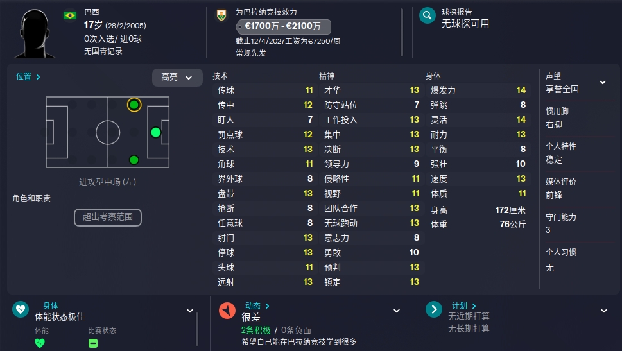Click the 超出考察范围 button
Screen dimensions: 622x351
point(107,218)
